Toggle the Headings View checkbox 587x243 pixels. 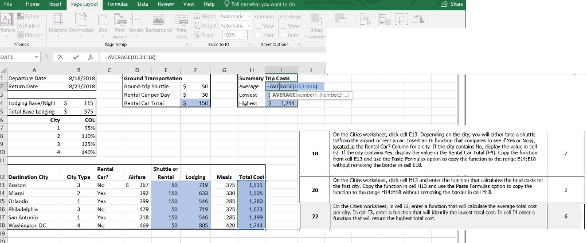pyautogui.click(x=284, y=26)
